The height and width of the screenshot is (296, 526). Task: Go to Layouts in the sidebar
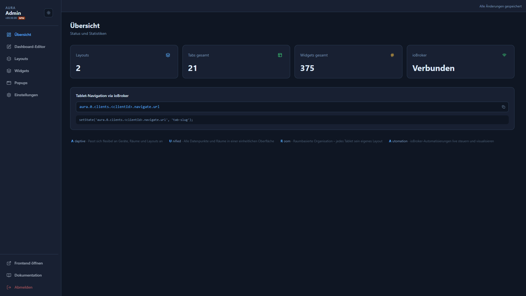pos(29,59)
